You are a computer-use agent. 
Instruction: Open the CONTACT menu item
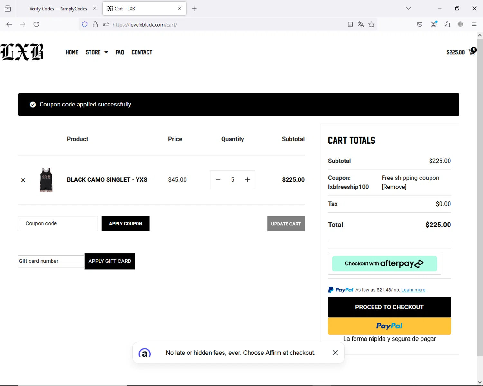142,52
